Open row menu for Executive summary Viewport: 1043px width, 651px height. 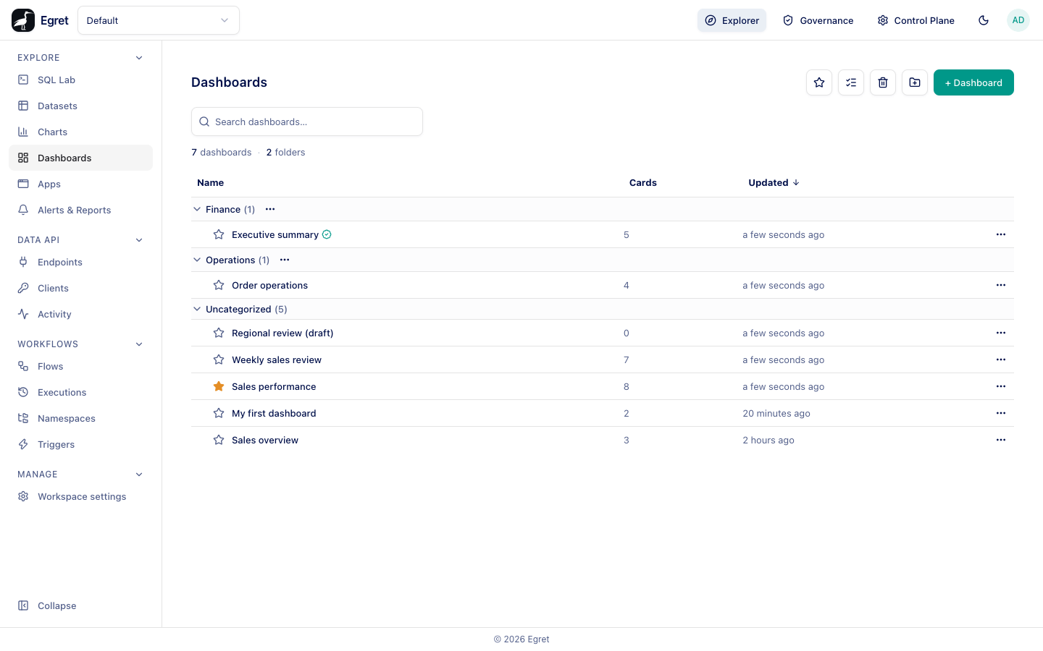click(x=1001, y=234)
